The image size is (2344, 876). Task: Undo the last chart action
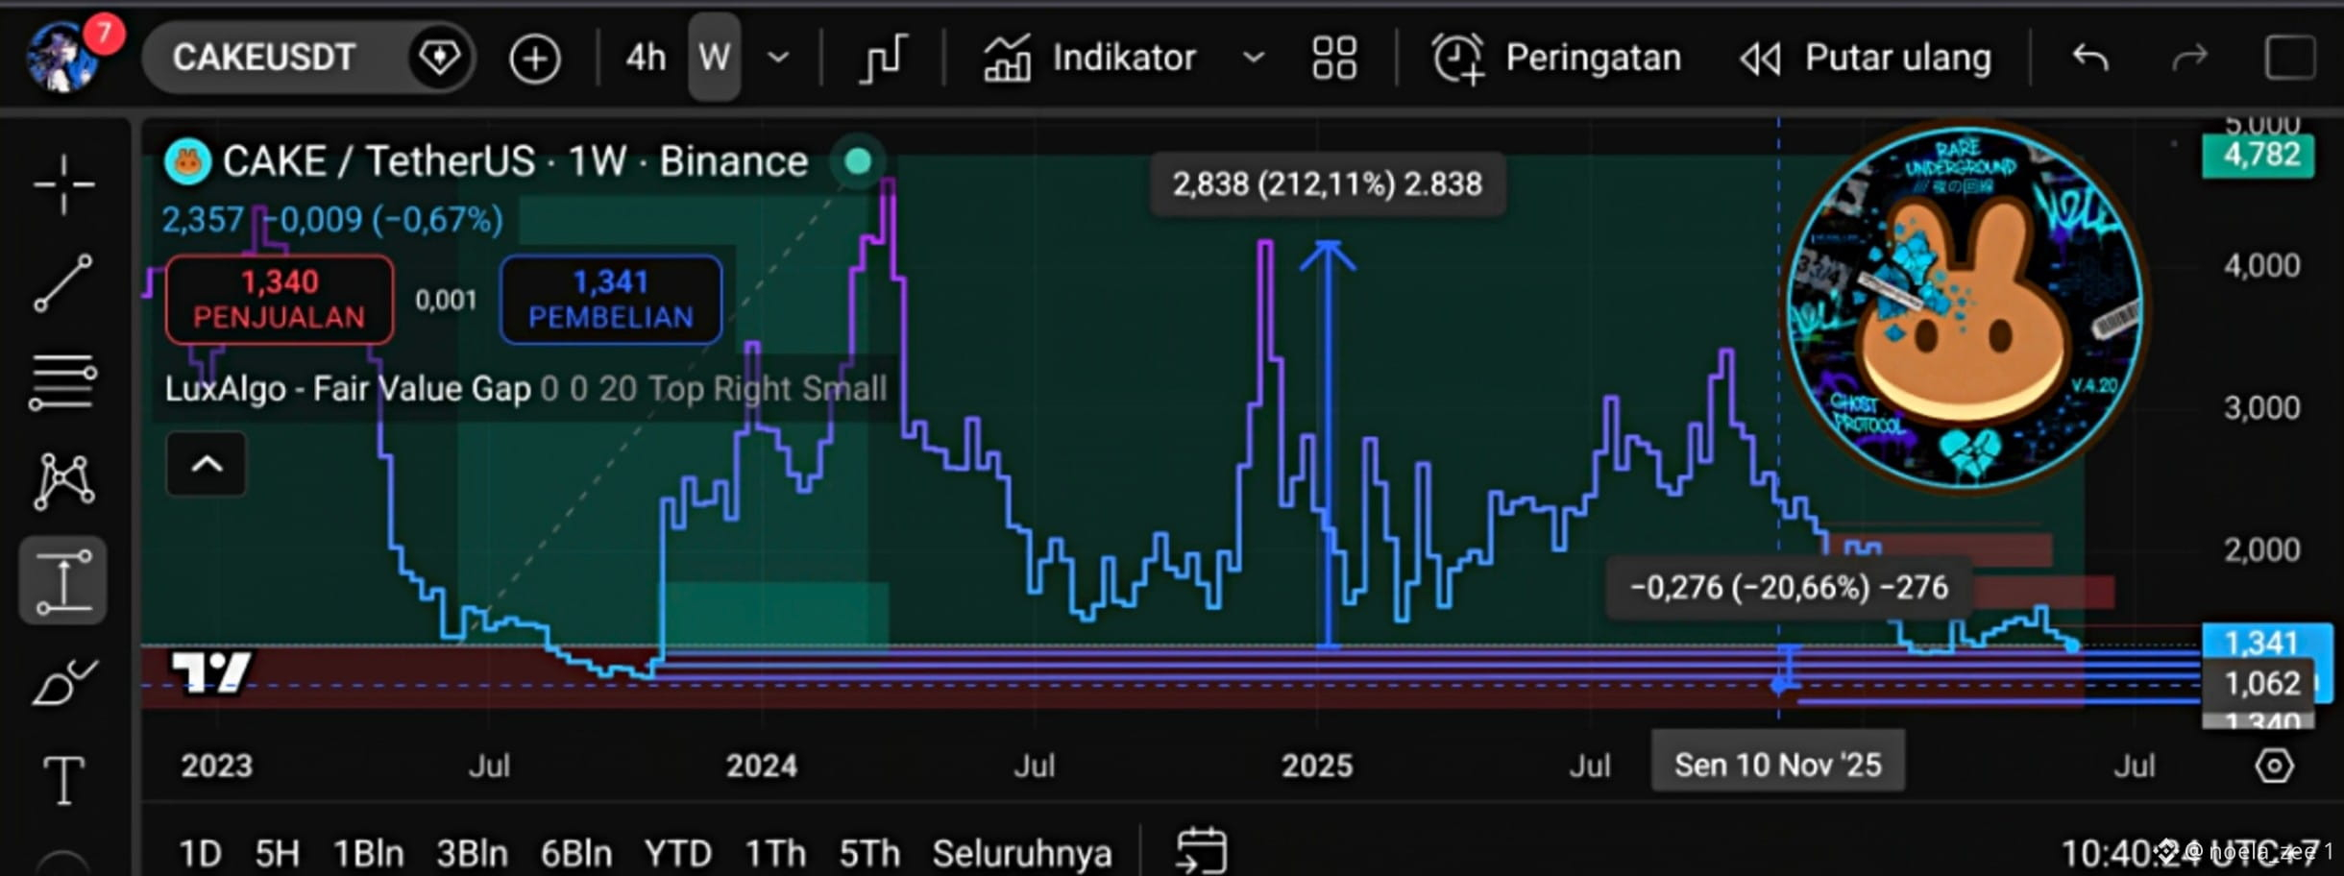click(x=2090, y=58)
